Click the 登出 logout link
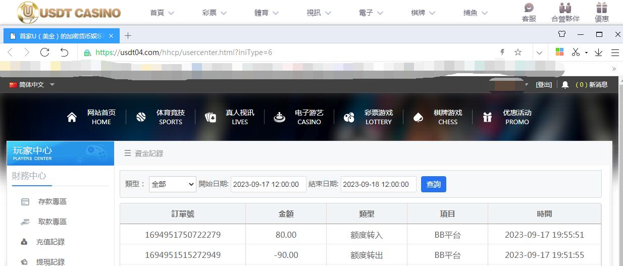This screenshot has height=266, width=623. tap(544, 85)
